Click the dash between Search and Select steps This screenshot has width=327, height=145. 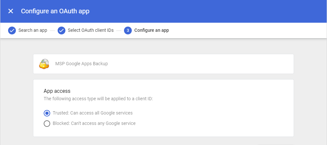(x=52, y=31)
